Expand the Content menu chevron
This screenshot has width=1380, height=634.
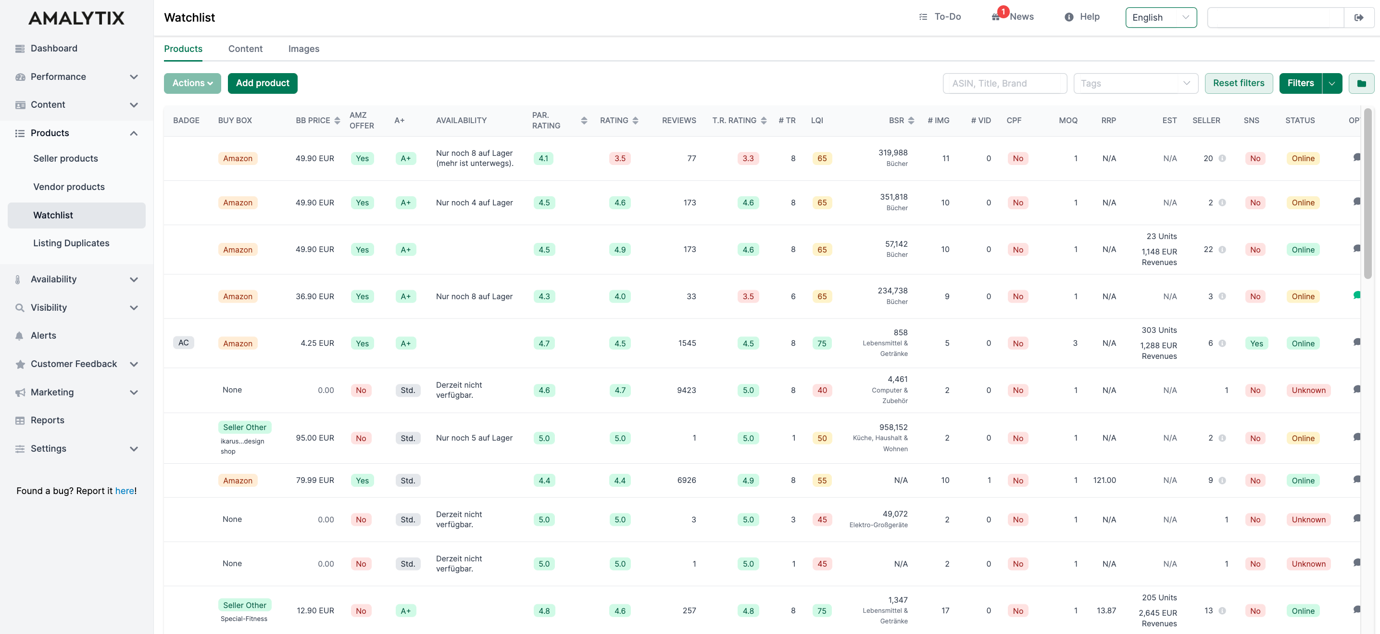[x=134, y=105]
